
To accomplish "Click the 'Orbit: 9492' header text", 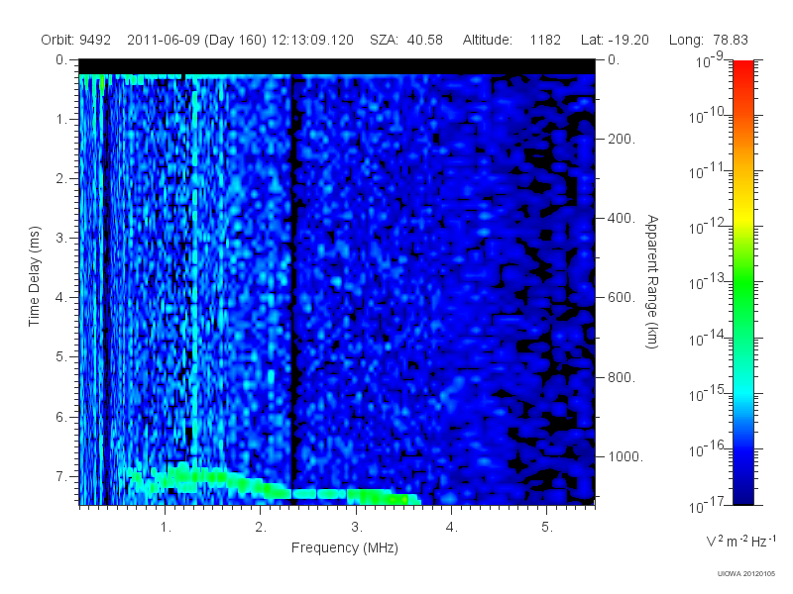I will click(76, 40).
